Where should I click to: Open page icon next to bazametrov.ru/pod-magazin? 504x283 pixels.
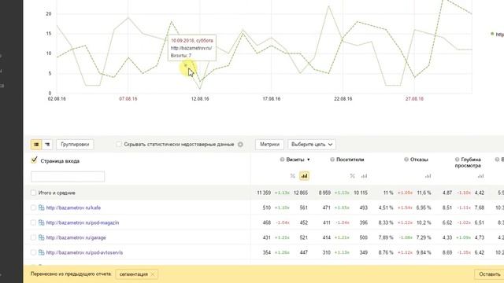42,222
